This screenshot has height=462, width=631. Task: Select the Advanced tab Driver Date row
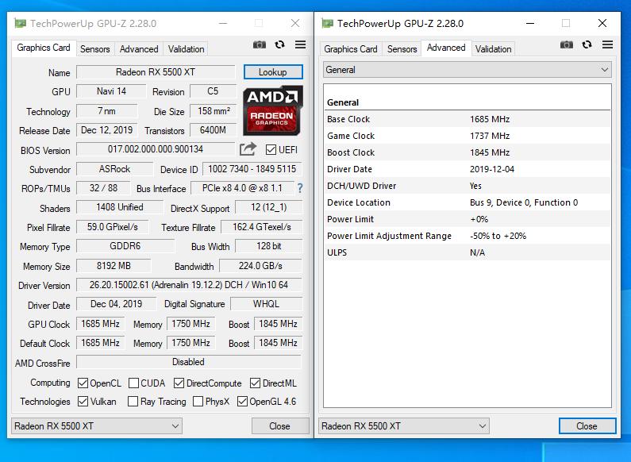pyautogui.click(x=467, y=169)
